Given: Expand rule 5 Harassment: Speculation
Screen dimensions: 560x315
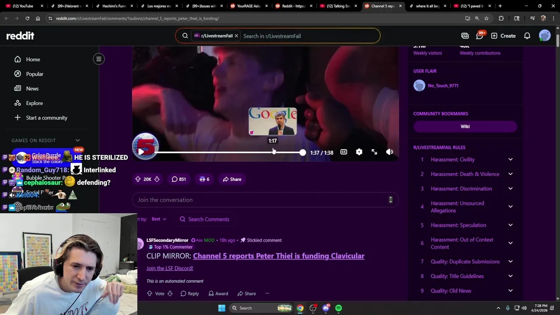Looking at the screenshot, I should [510, 225].
